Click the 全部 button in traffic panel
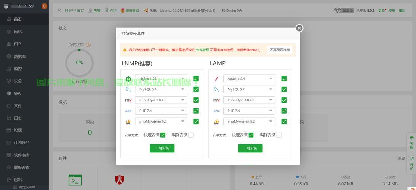Image resolution: width=416 pixels, height=190 pixels. (x=401, y=158)
